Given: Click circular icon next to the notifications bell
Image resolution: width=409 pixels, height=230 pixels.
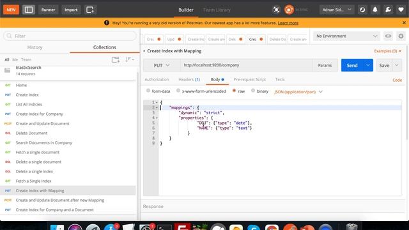Looking at the screenshot, I should (362, 10).
